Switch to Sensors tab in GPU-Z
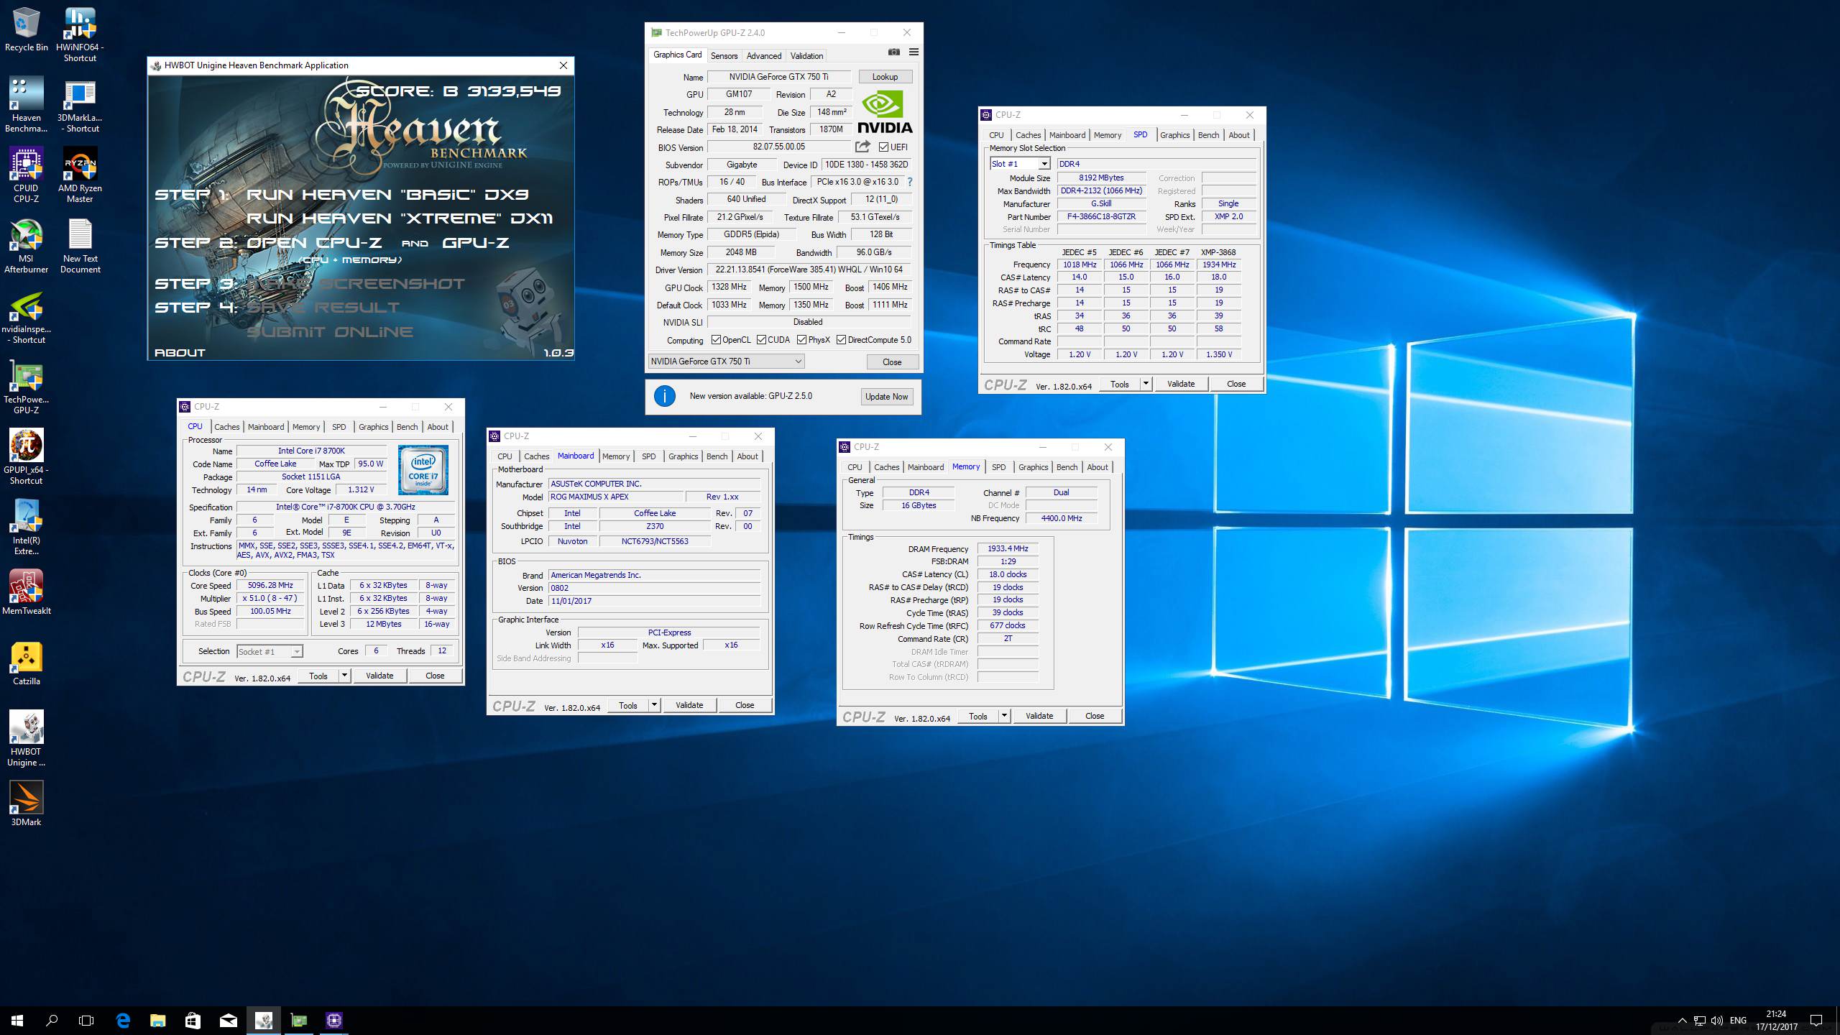 724,55
